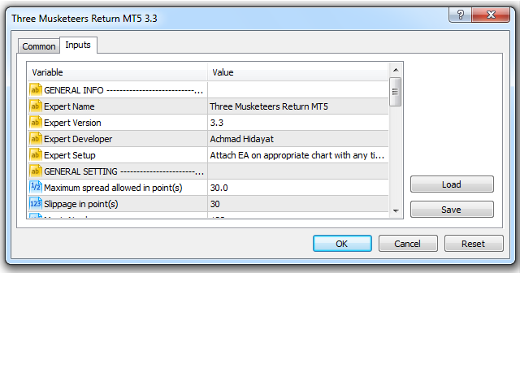
Task: Click the 123 integer icon for Slippage
Action: (x=36, y=204)
